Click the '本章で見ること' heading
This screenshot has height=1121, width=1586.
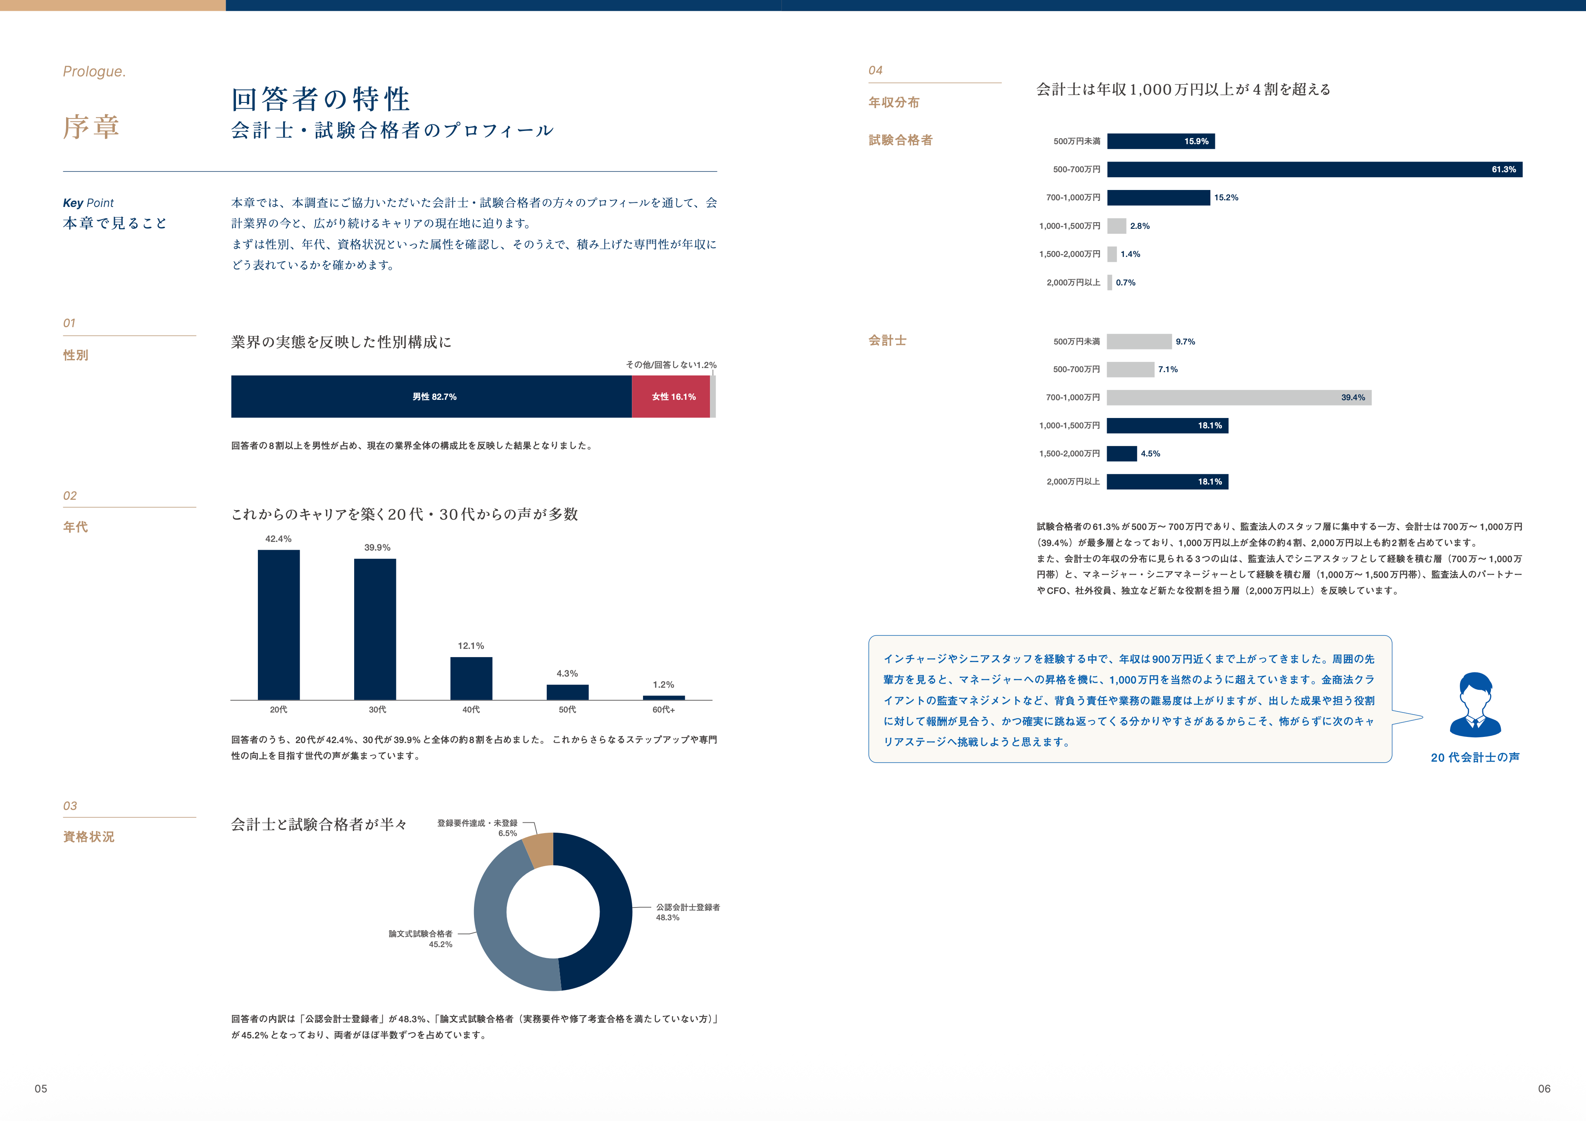point(115,223)
